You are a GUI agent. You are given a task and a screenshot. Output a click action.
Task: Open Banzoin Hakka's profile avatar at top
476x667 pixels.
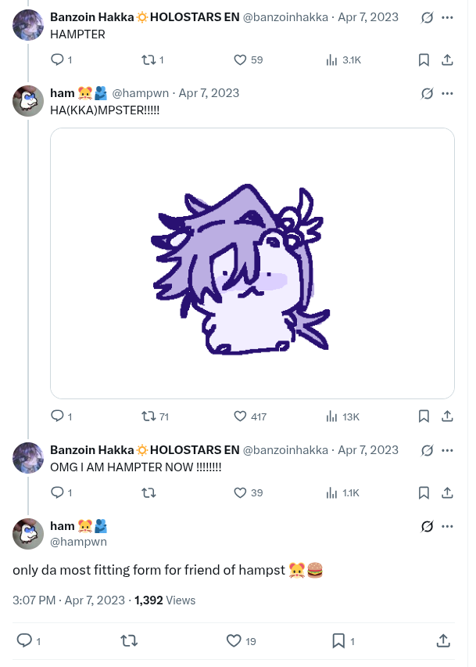tap(28, 25)
